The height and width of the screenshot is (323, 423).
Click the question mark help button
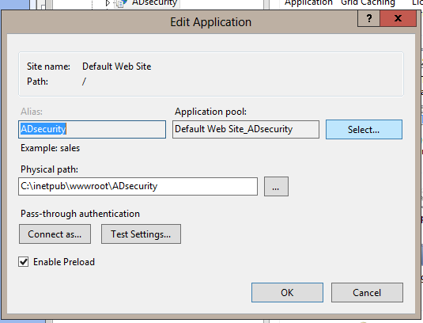coord(368,18)
